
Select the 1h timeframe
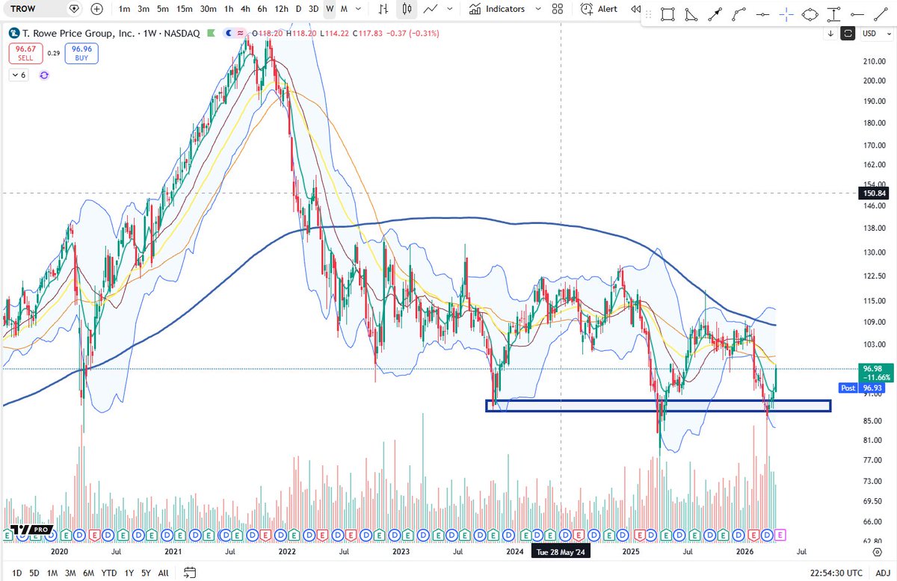coord(229,9)
